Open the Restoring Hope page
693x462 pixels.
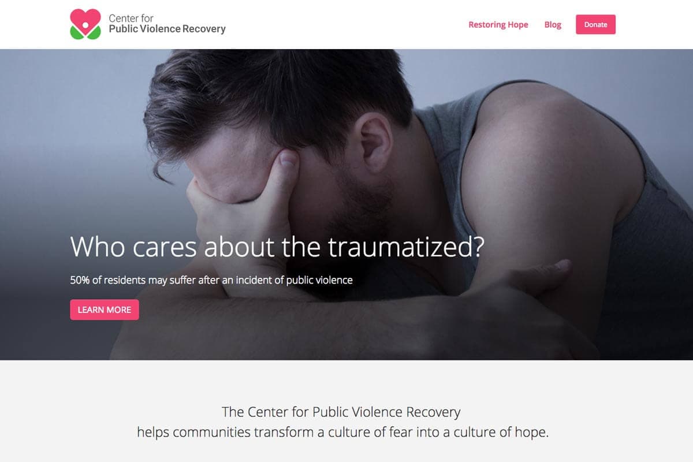pos(498,25)
